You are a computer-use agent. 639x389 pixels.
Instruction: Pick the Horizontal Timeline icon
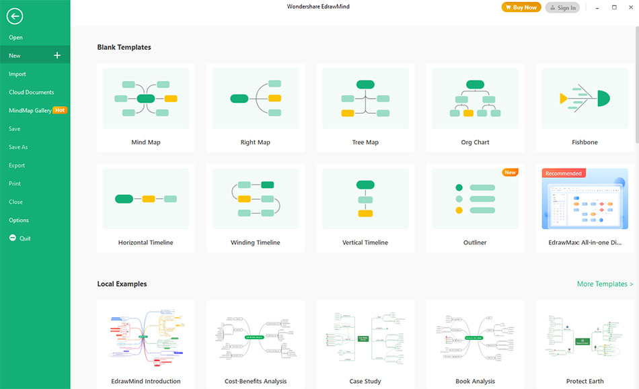tap(146, 199)
